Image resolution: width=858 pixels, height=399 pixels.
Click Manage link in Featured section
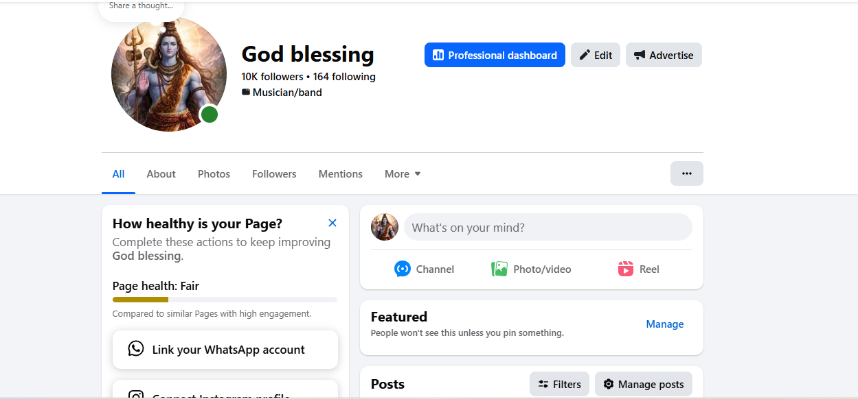pyautogui.click(x=664, y=324)
